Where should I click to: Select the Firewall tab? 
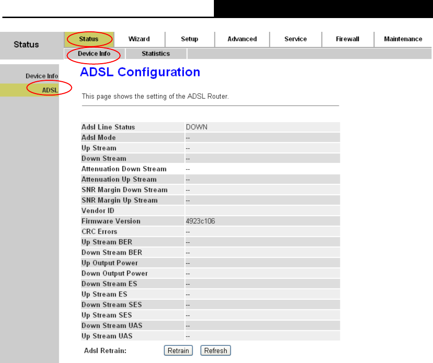[347, 39]
